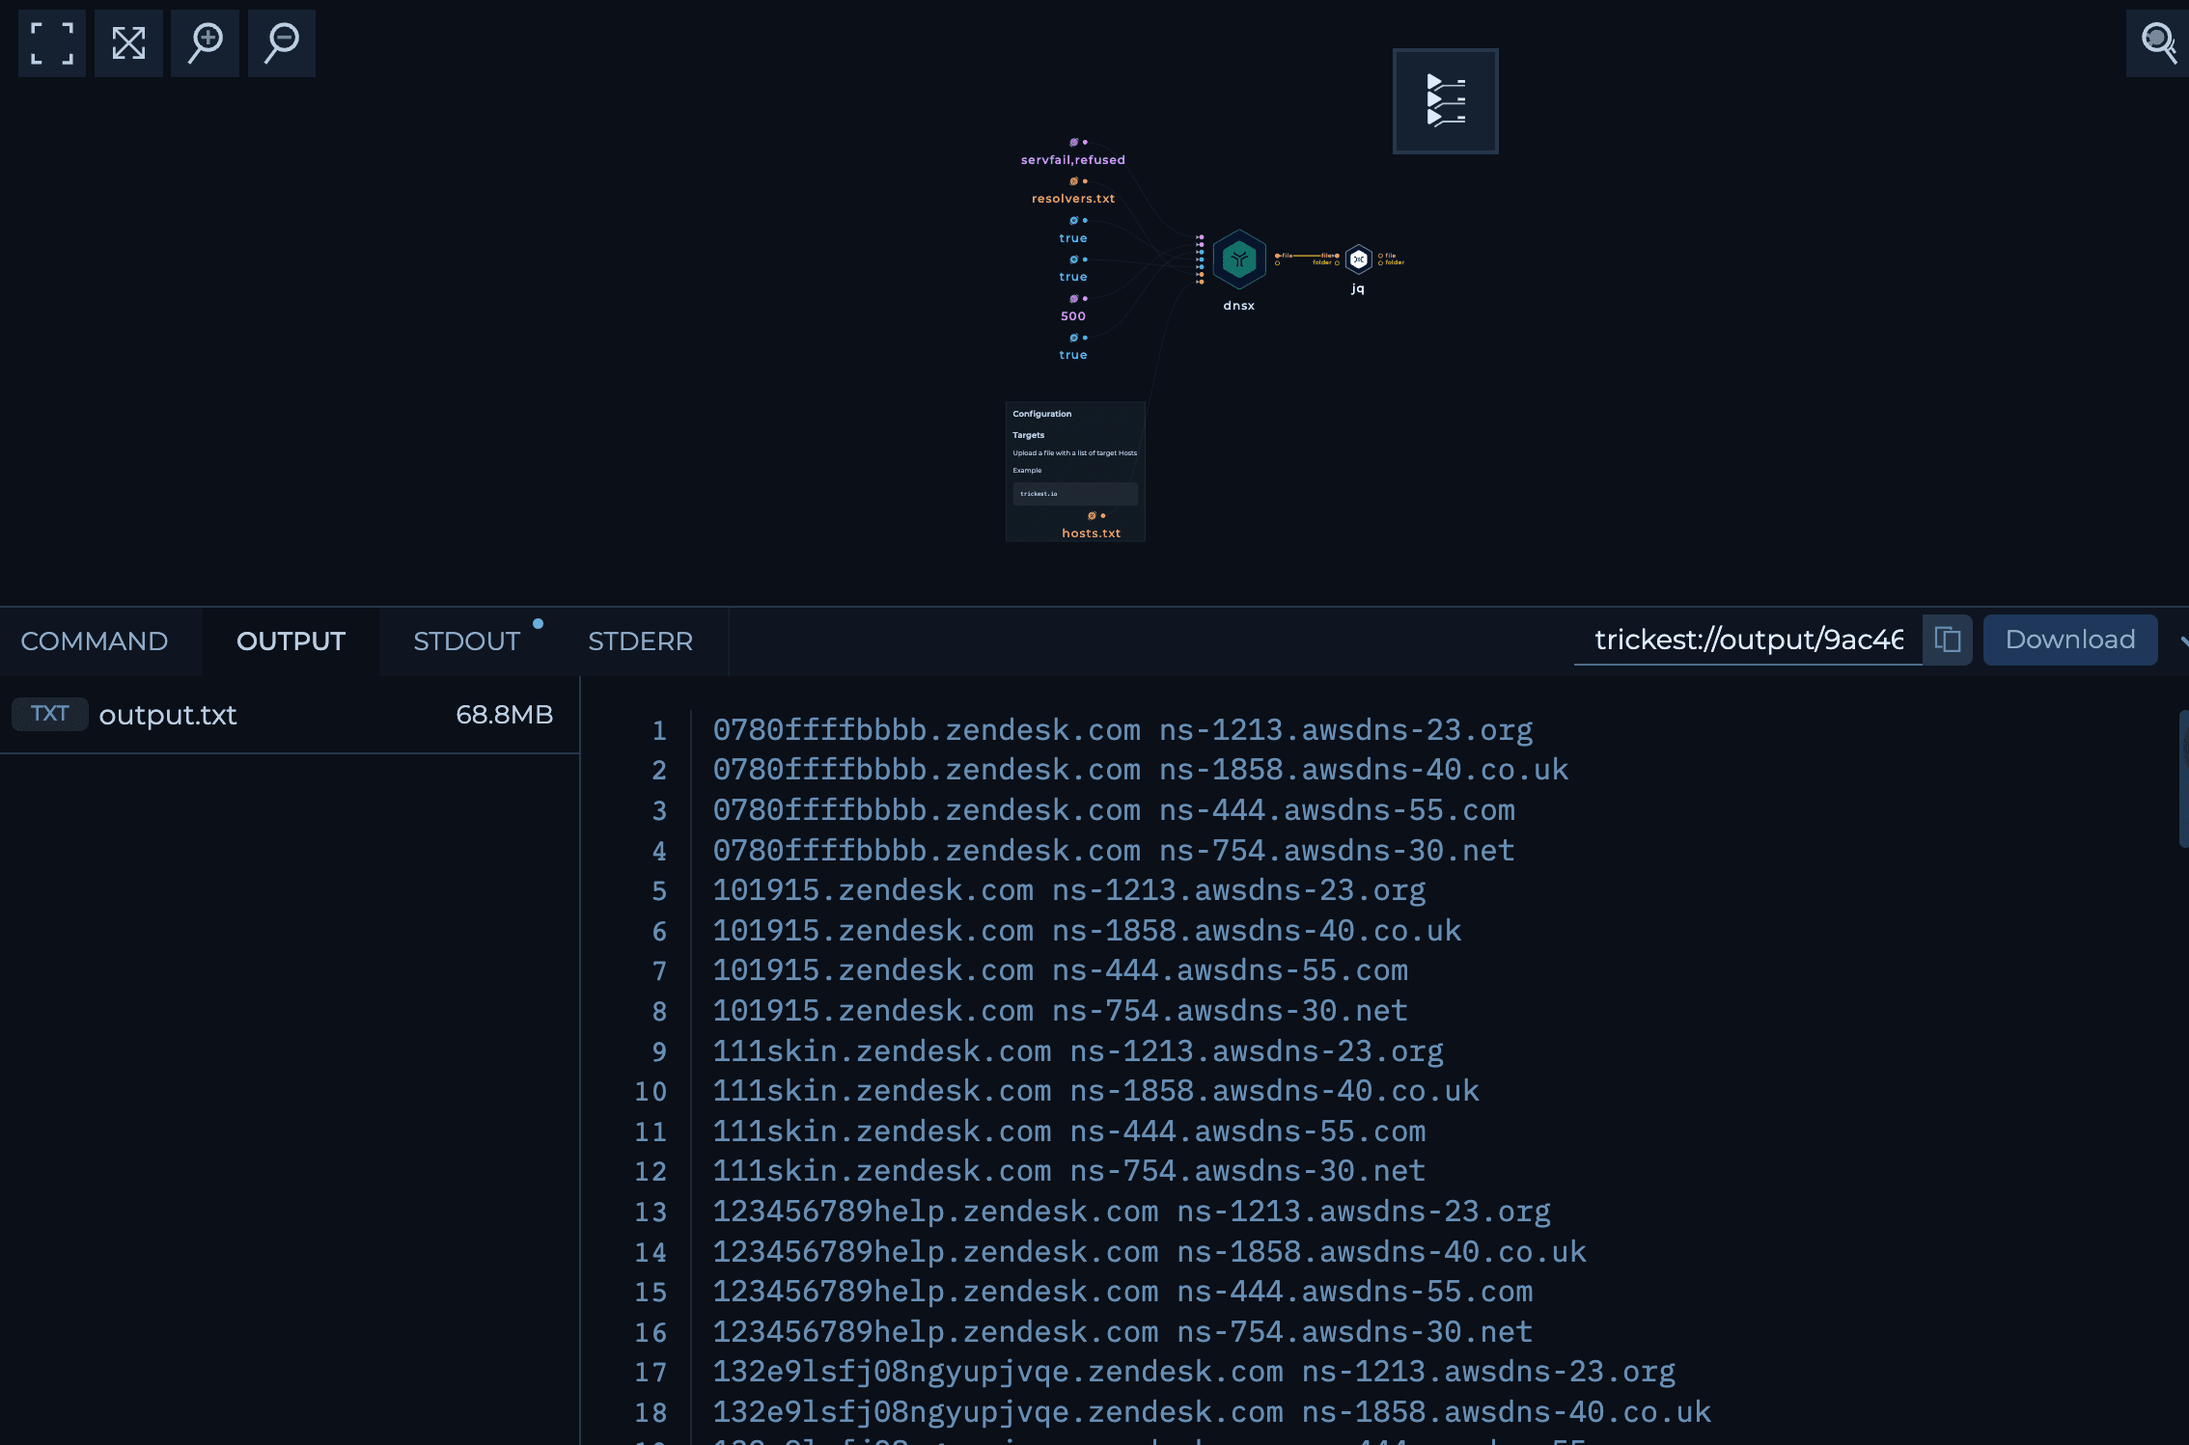
Task: Click the TXT file type badge
Action: [50, 714]
